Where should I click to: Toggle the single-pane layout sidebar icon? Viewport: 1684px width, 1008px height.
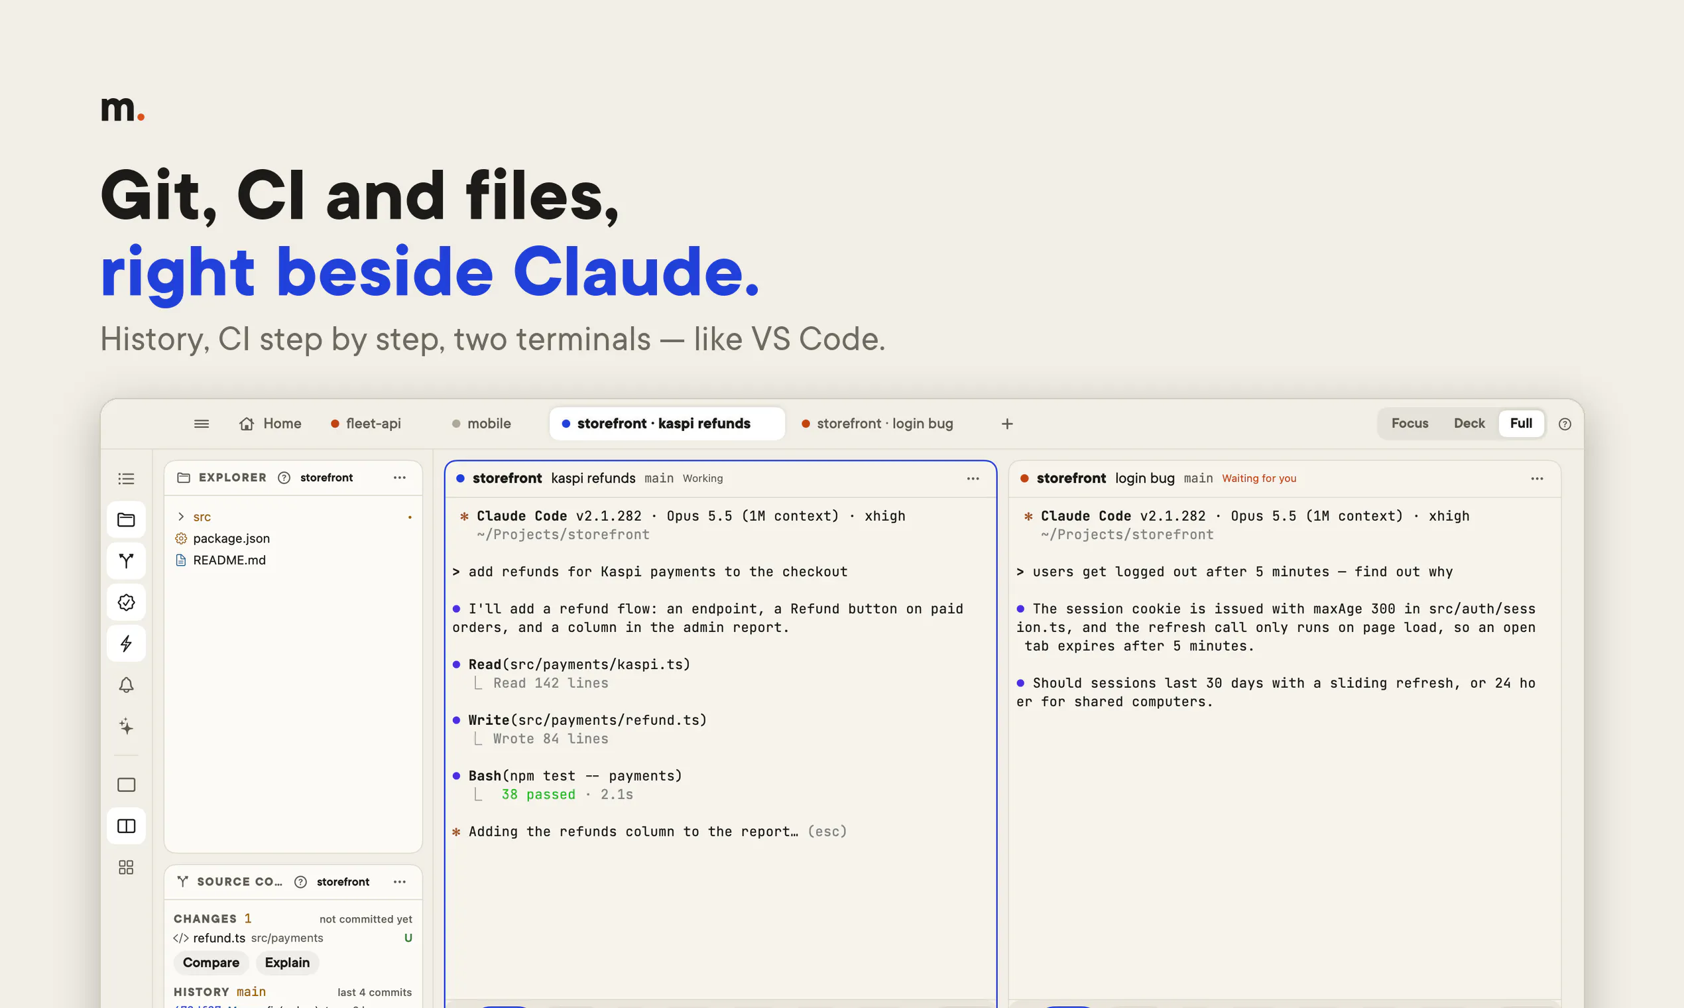pyautogui.click(x=126, y=785)
